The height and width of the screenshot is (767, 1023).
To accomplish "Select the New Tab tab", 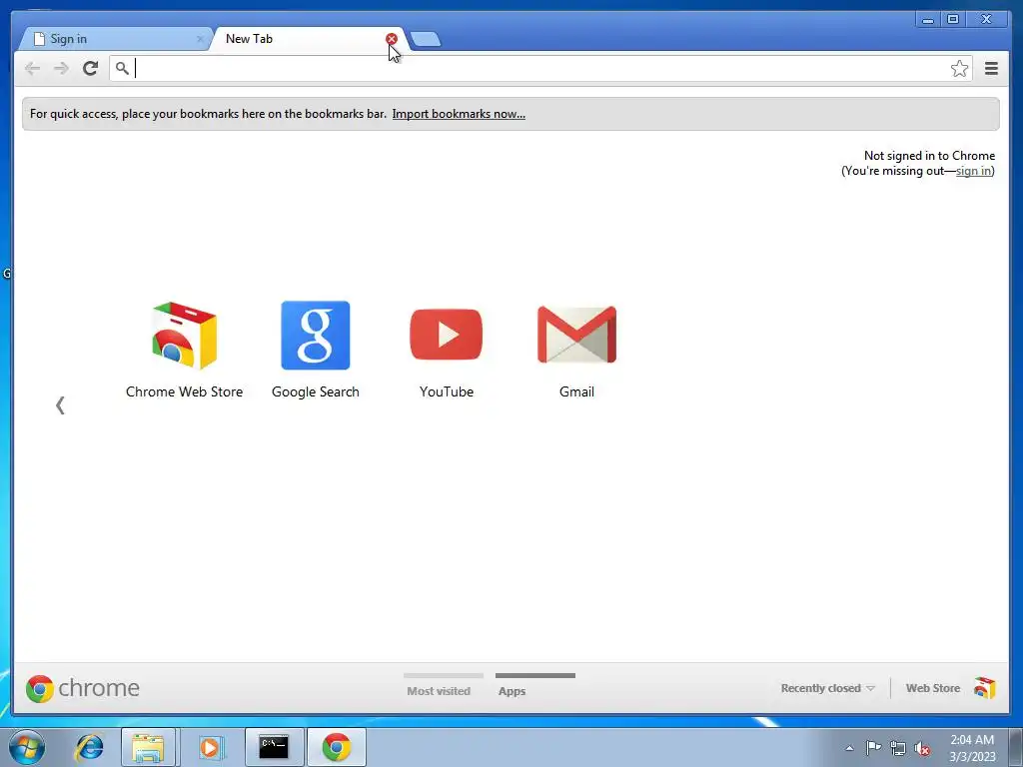I will [307, 39].
